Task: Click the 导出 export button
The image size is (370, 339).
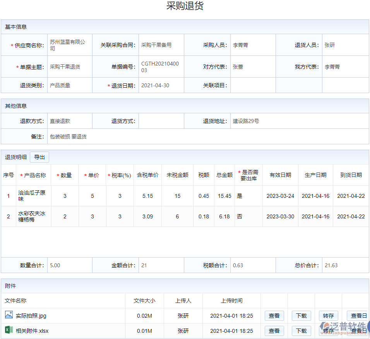Action: point(39,157)
